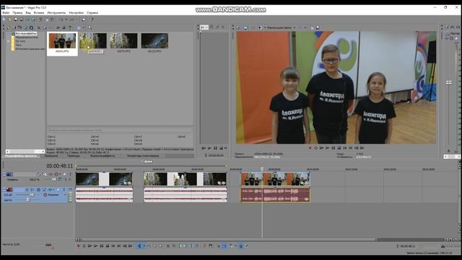Click the Undo icon in main toolbar

61,19
